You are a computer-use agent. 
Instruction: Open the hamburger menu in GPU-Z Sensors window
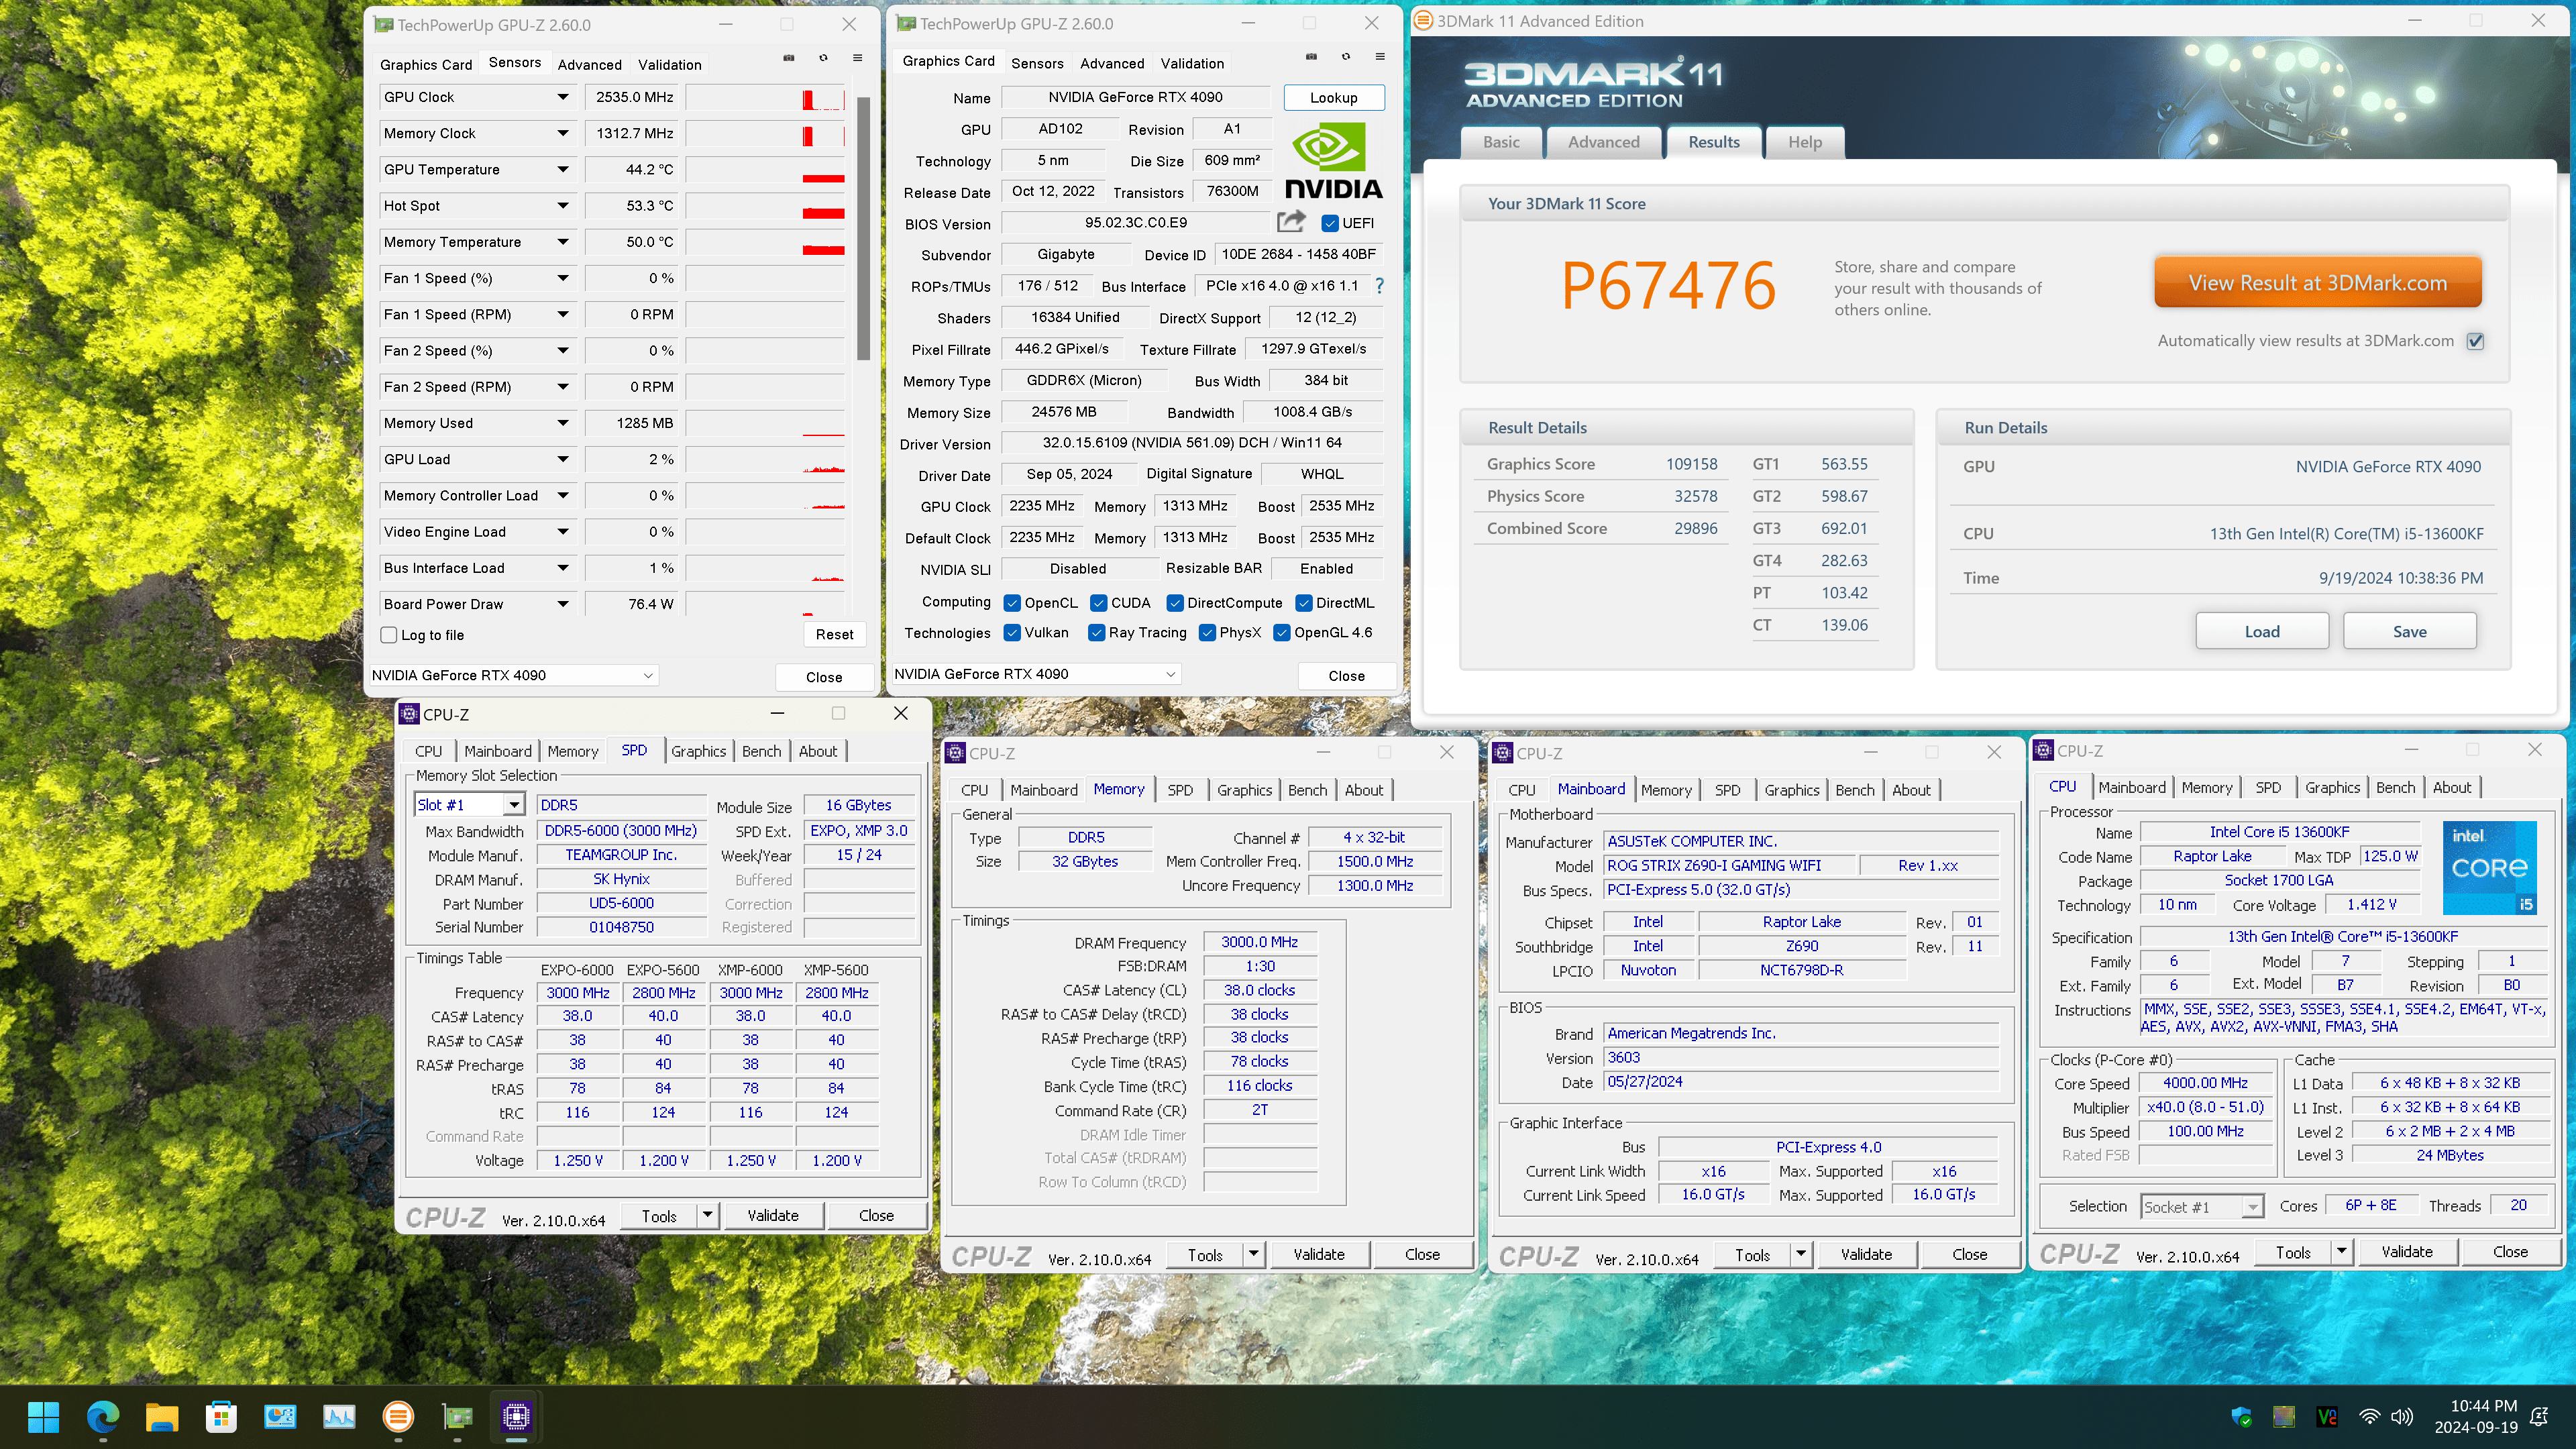pyautogui.click(x=857, y=59)
